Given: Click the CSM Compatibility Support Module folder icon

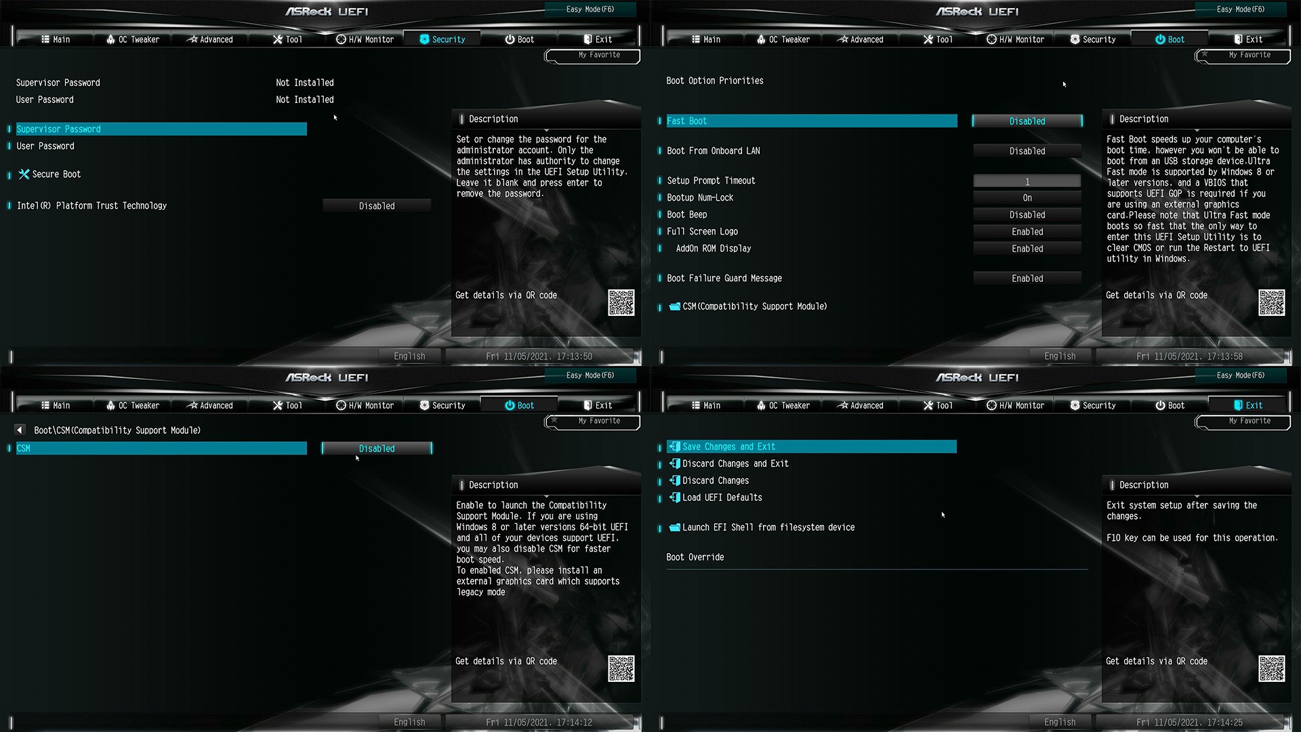Looking at the screenshot, I should [674, 306].
